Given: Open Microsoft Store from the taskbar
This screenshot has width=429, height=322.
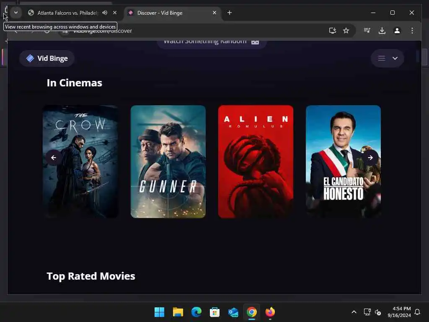Looking at the screenshot, I should (x=215, y=312).
